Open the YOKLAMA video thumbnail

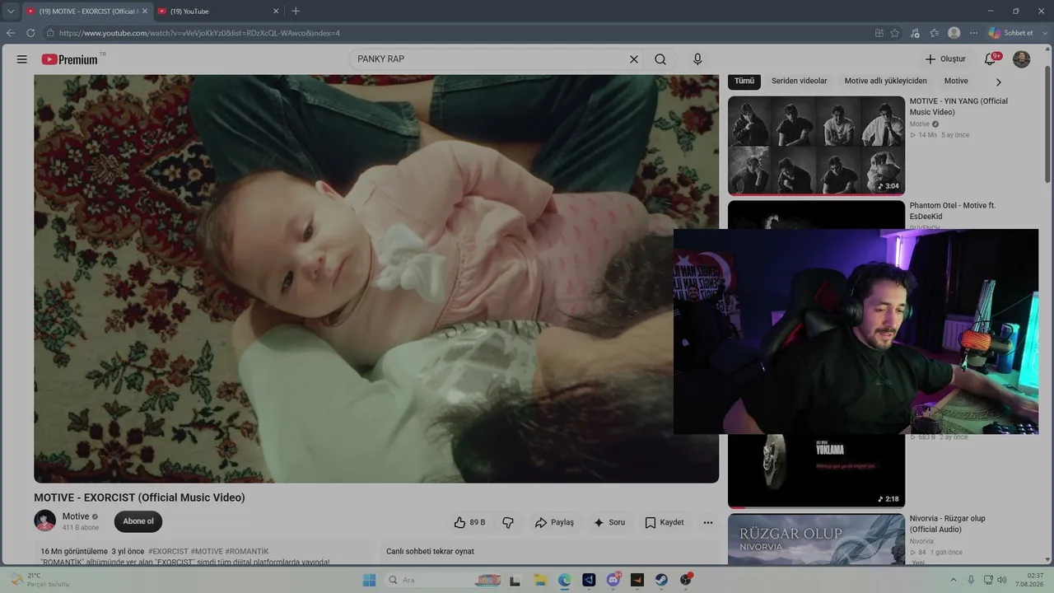816,470
